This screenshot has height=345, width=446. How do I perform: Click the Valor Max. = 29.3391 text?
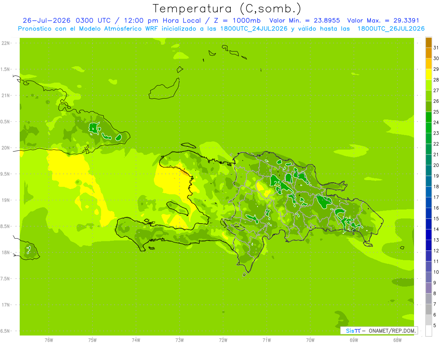tap(383, 21)
